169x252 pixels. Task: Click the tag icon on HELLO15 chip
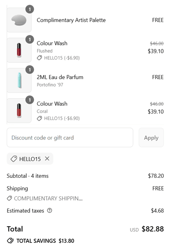[14, 159]
